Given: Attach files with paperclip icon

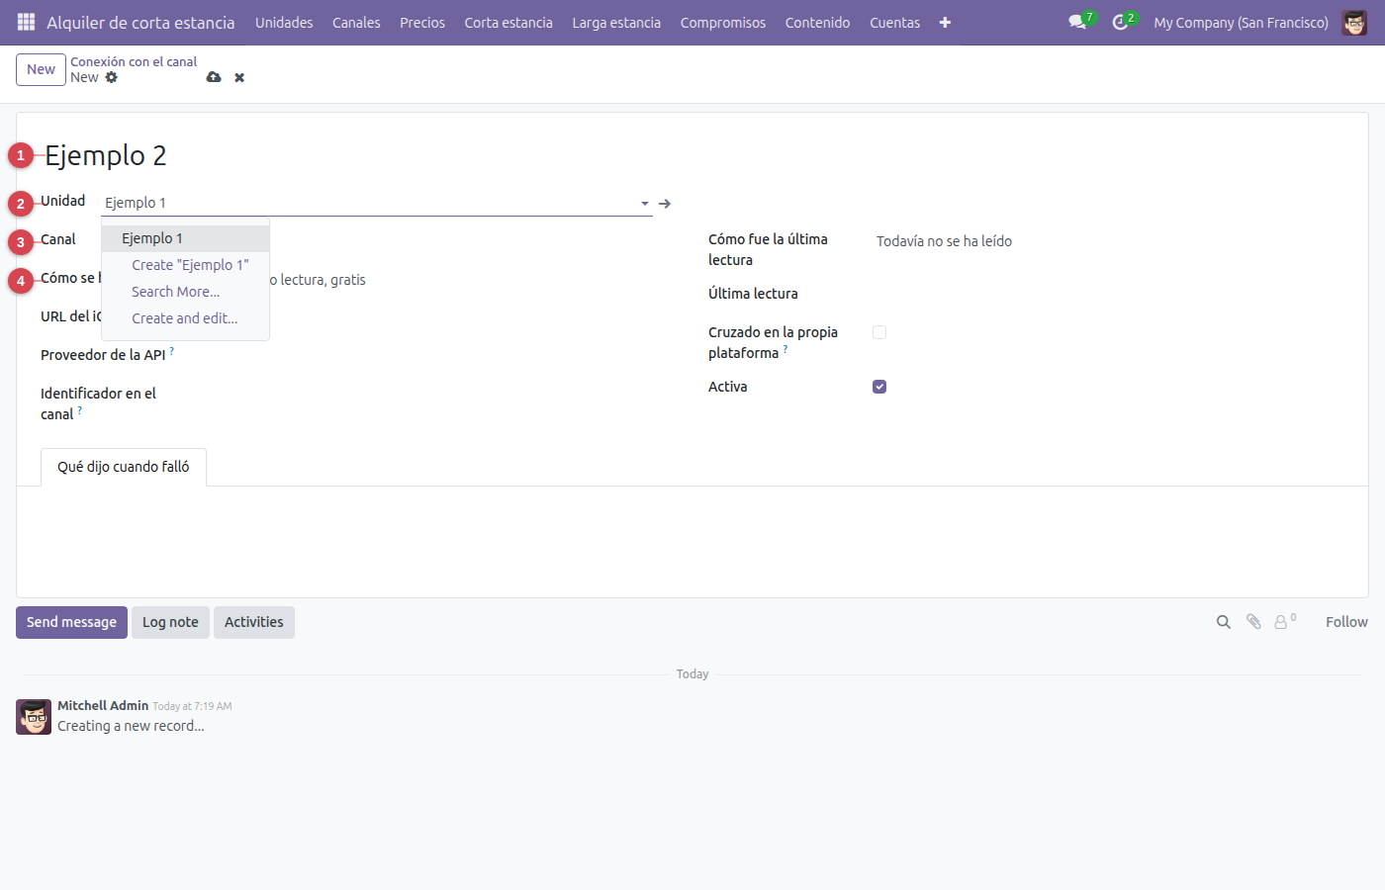Looking at the screenshot, I should click(x=1253, y=622).
